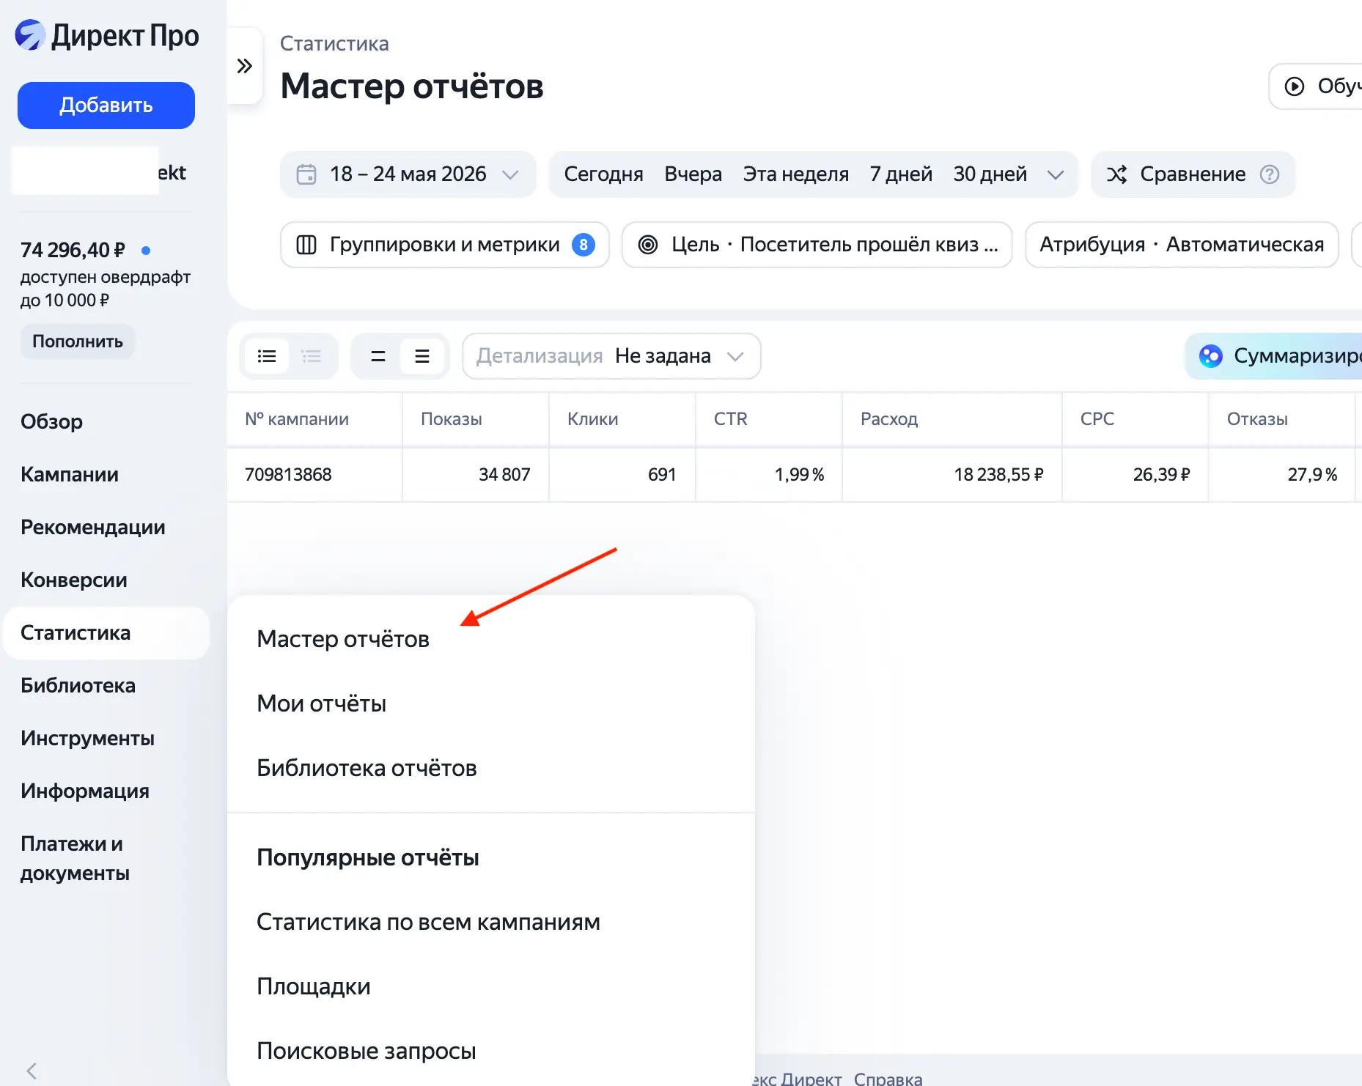
Task: Click the Пополнить balance button
Action: 78,341
